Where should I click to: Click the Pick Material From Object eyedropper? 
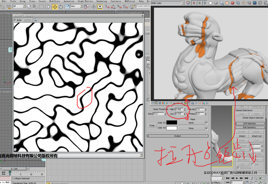(35, 20)
